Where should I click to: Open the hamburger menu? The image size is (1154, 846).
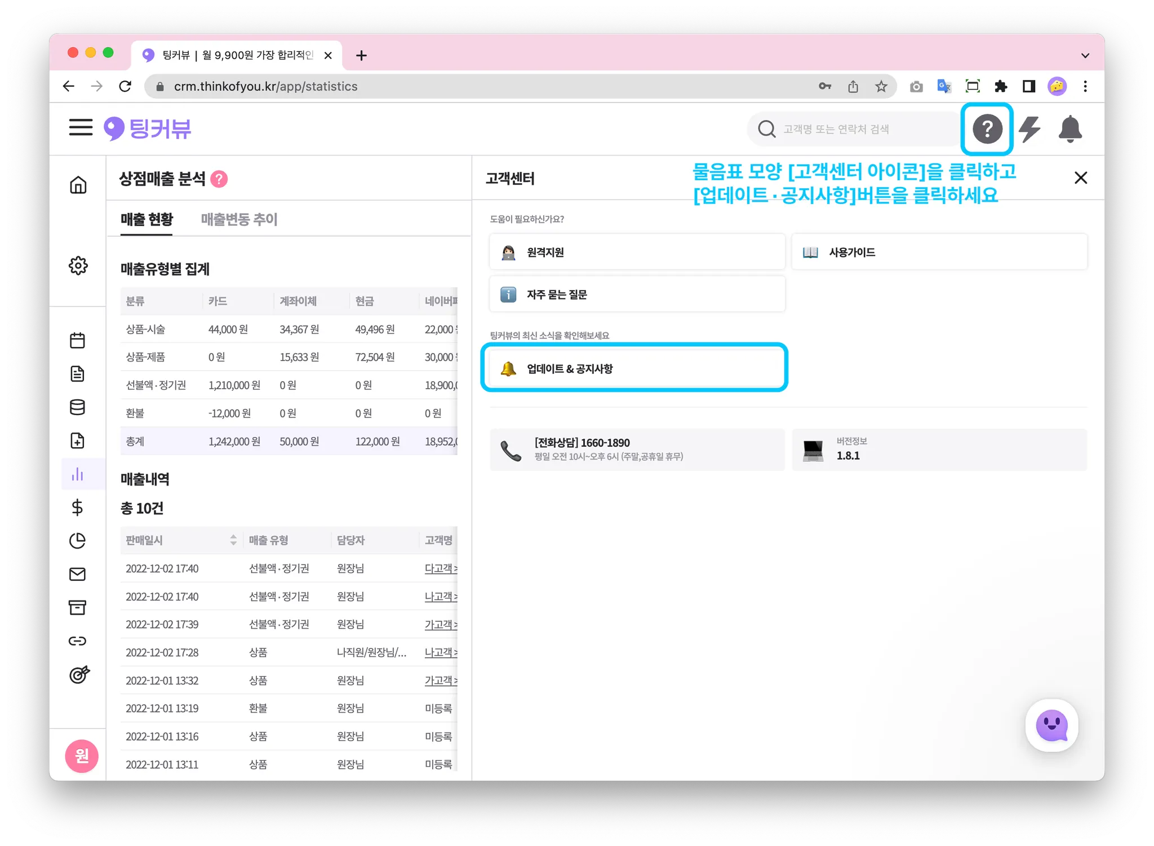pos(81,127)
